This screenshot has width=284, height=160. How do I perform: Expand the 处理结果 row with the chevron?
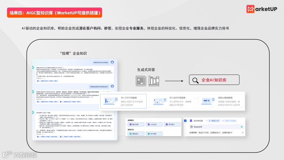pos(243,132)
